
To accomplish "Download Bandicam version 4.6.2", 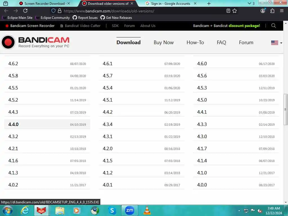I will 47,64.
